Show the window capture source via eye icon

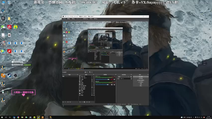click(92, 89)
